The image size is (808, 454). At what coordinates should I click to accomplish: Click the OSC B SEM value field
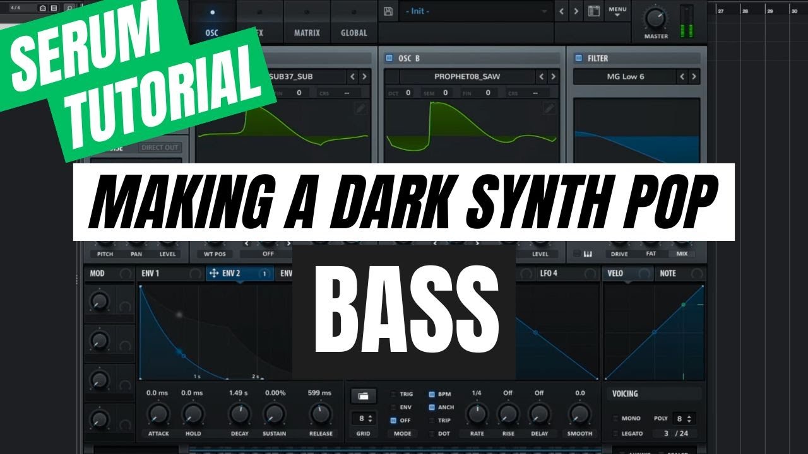pos(446,93)
